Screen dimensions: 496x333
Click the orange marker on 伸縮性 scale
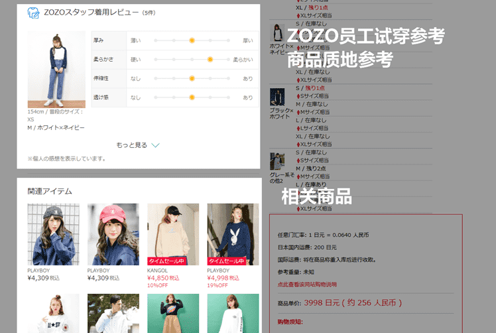[192, 78]
